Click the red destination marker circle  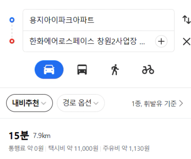(x=12, y=41)
